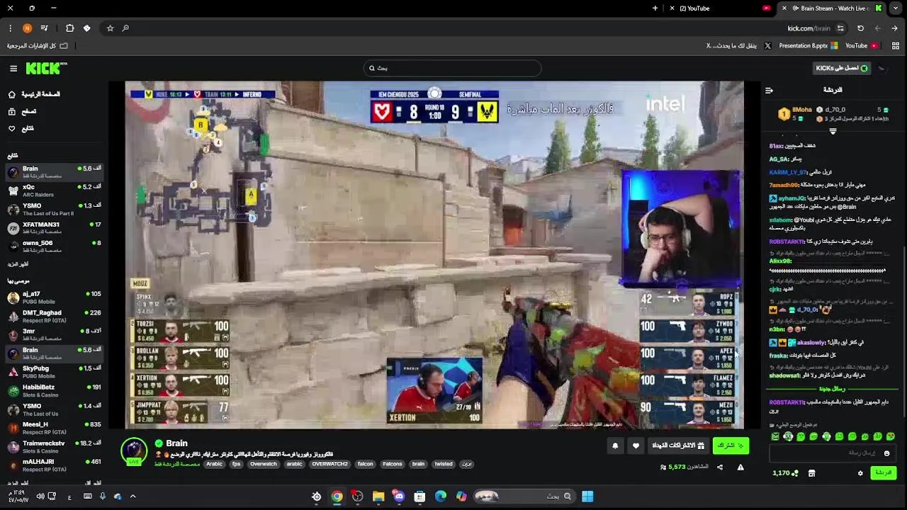Screen dimensions: 907x510
Task: Click the green Subscribe button
Action: click(731, 446)
